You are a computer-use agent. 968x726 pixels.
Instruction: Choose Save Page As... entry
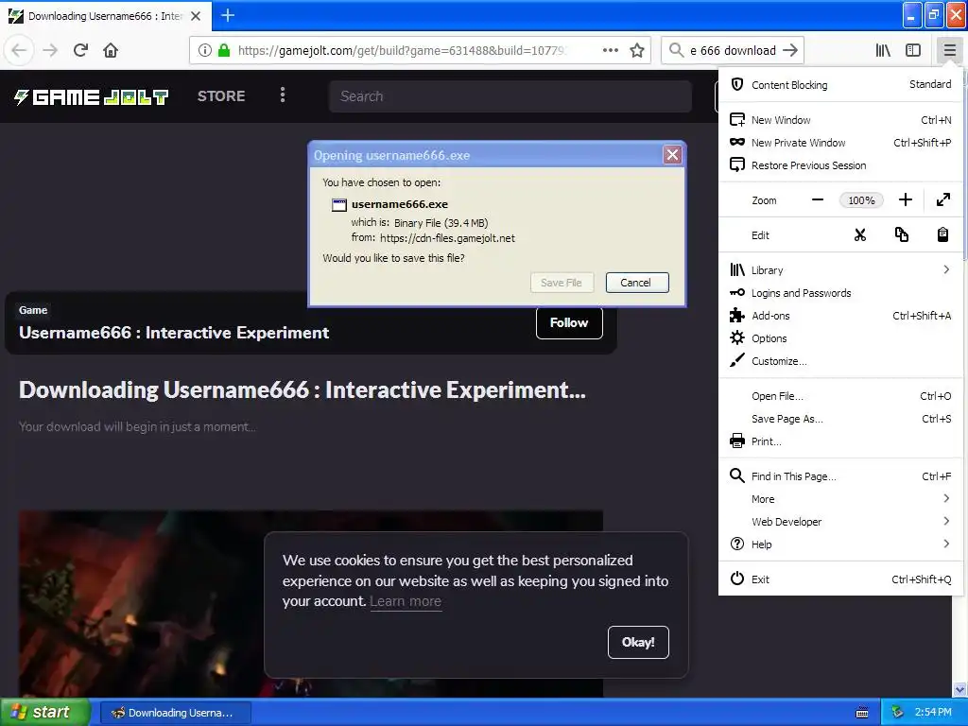point(840,419)
